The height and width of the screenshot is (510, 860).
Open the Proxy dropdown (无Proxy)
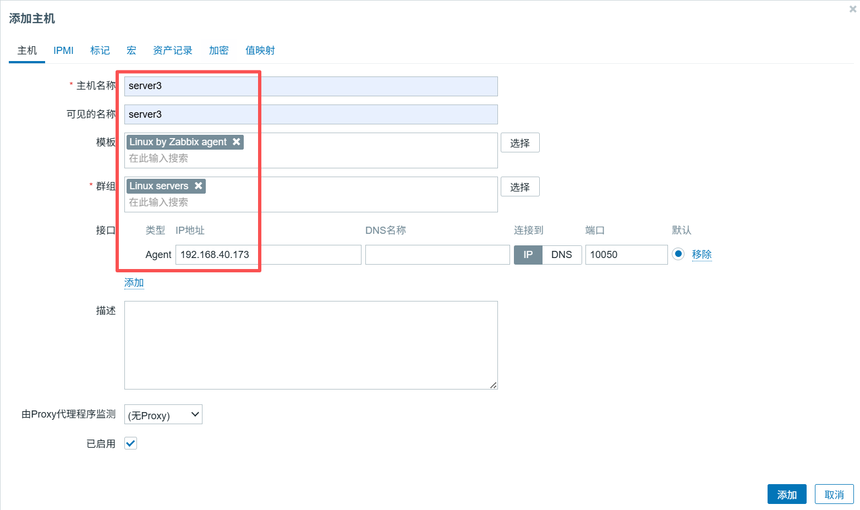[x=163, y=414]
